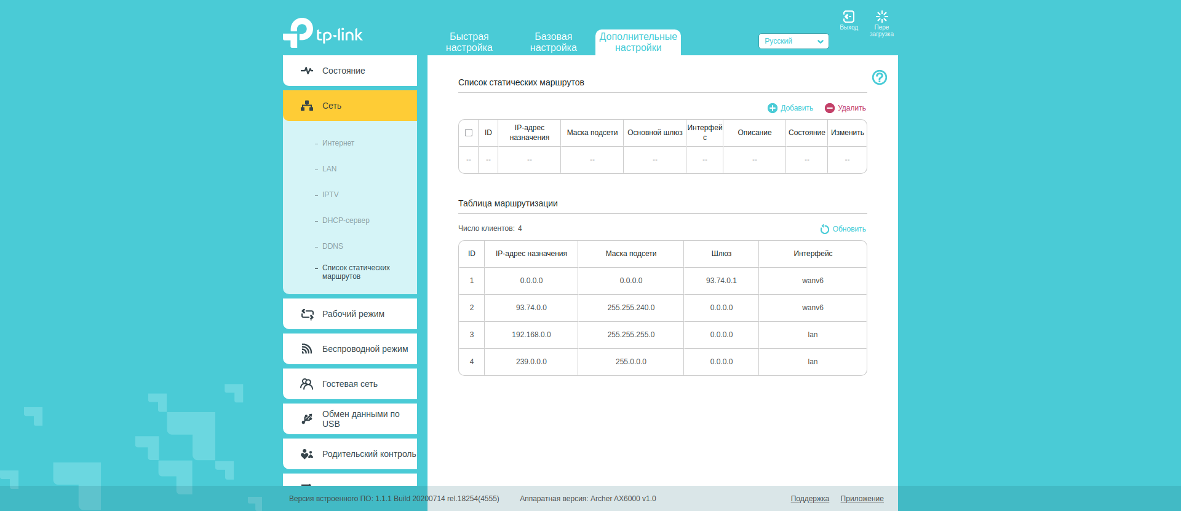Click the logout (Выход) icon
The height and width of the screenshot is (511, 1181).
coord(848,17)
